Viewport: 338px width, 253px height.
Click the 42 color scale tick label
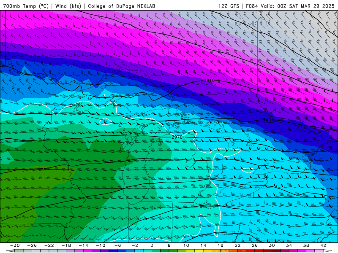tap(323, 245)
